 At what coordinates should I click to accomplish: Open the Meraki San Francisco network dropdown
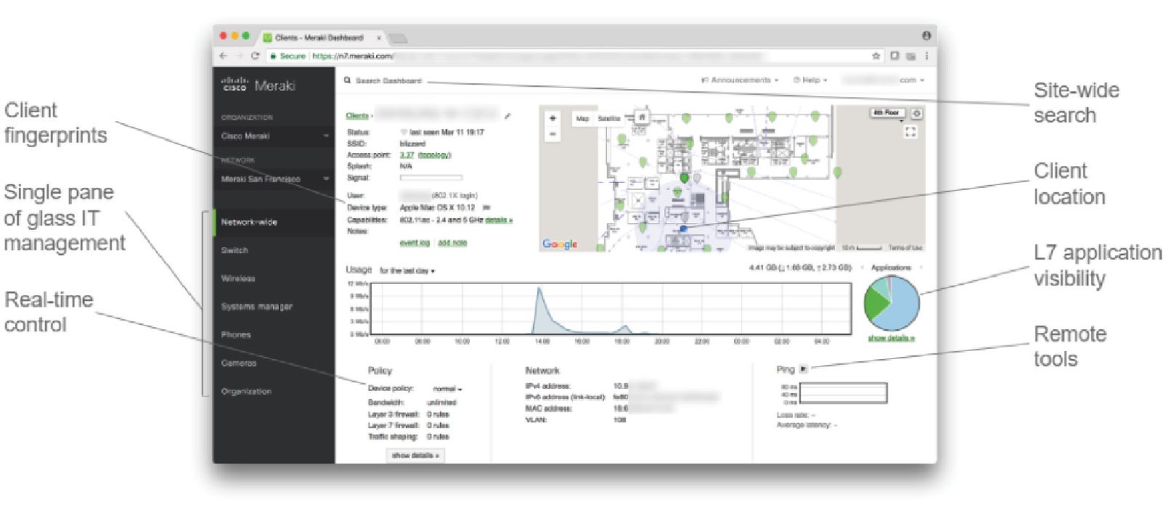(x=274, y=178)
